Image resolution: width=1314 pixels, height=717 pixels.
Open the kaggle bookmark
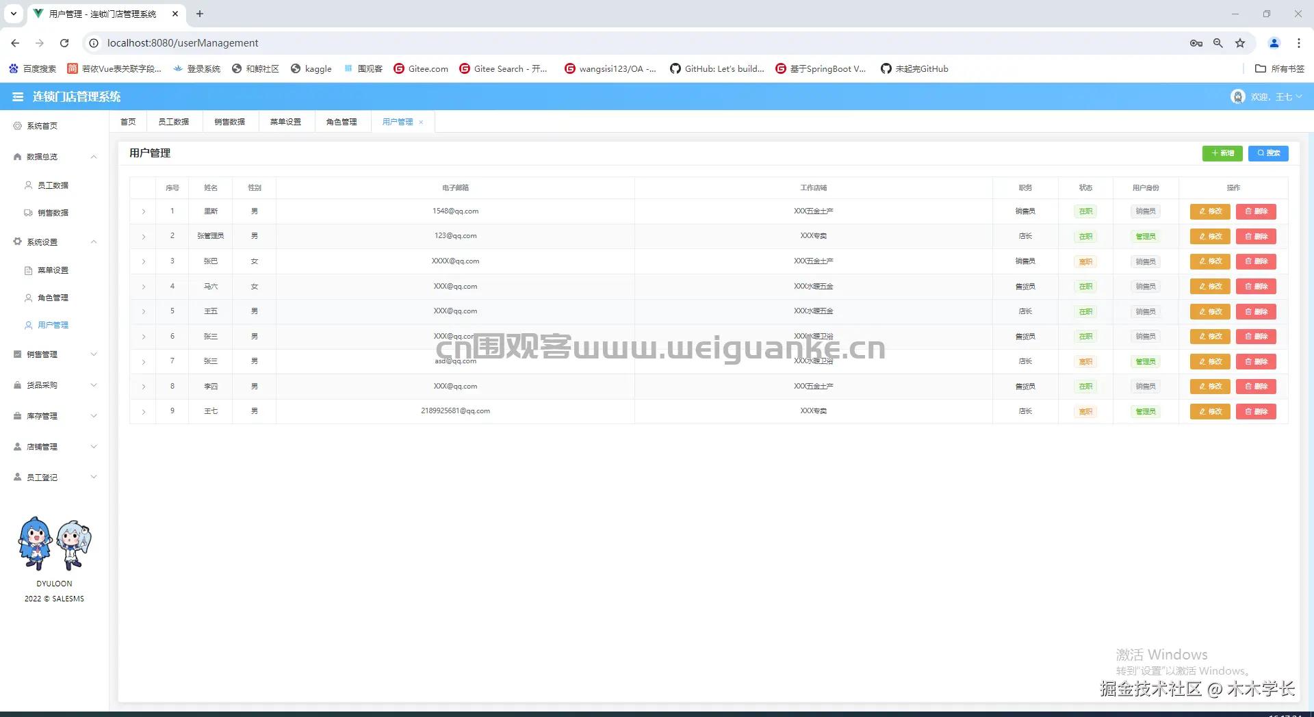(311, 69)
